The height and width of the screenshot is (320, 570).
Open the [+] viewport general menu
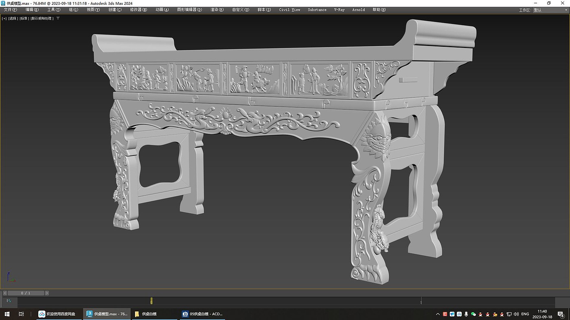(x=4, y=18)
